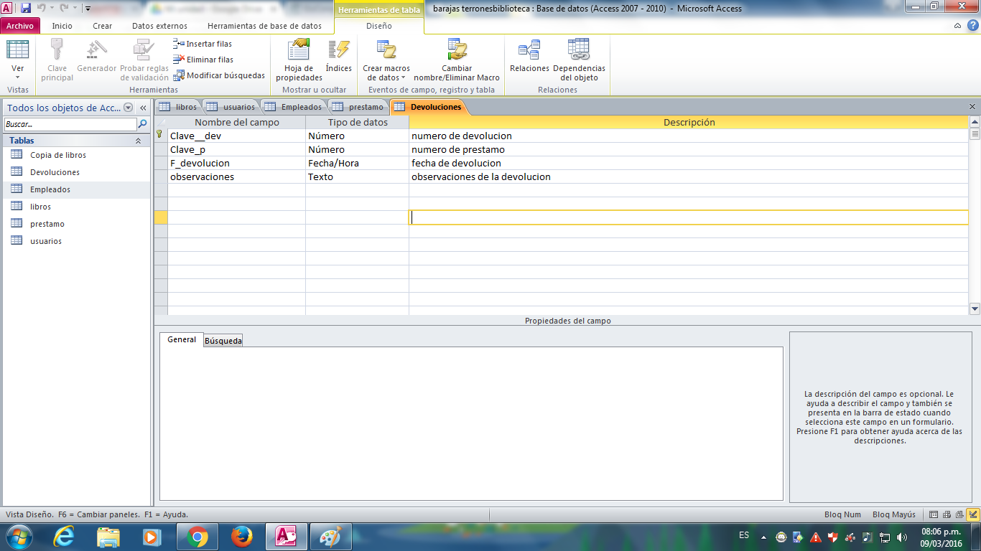
Task: Open the navigation pane category dropdown
Action: (x=128, y=108)
